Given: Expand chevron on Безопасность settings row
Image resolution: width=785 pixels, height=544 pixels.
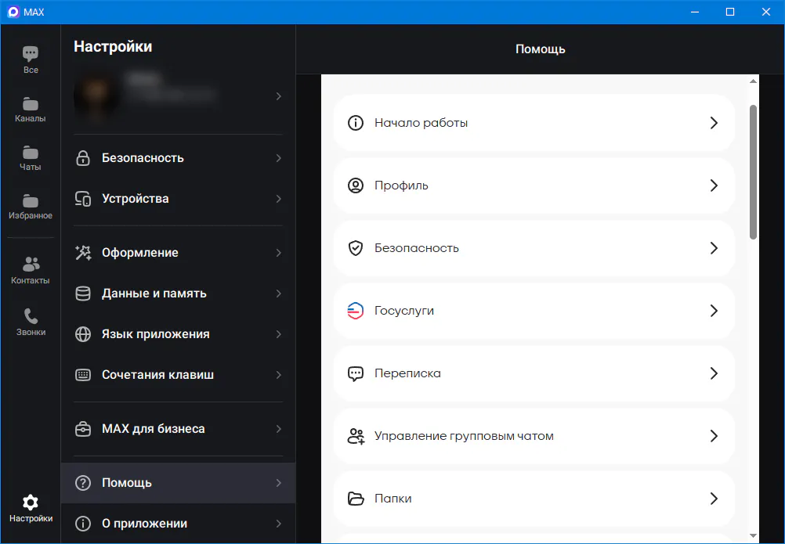Looking at the screenshot, I should pyautogui.click(x=279, y=158).
